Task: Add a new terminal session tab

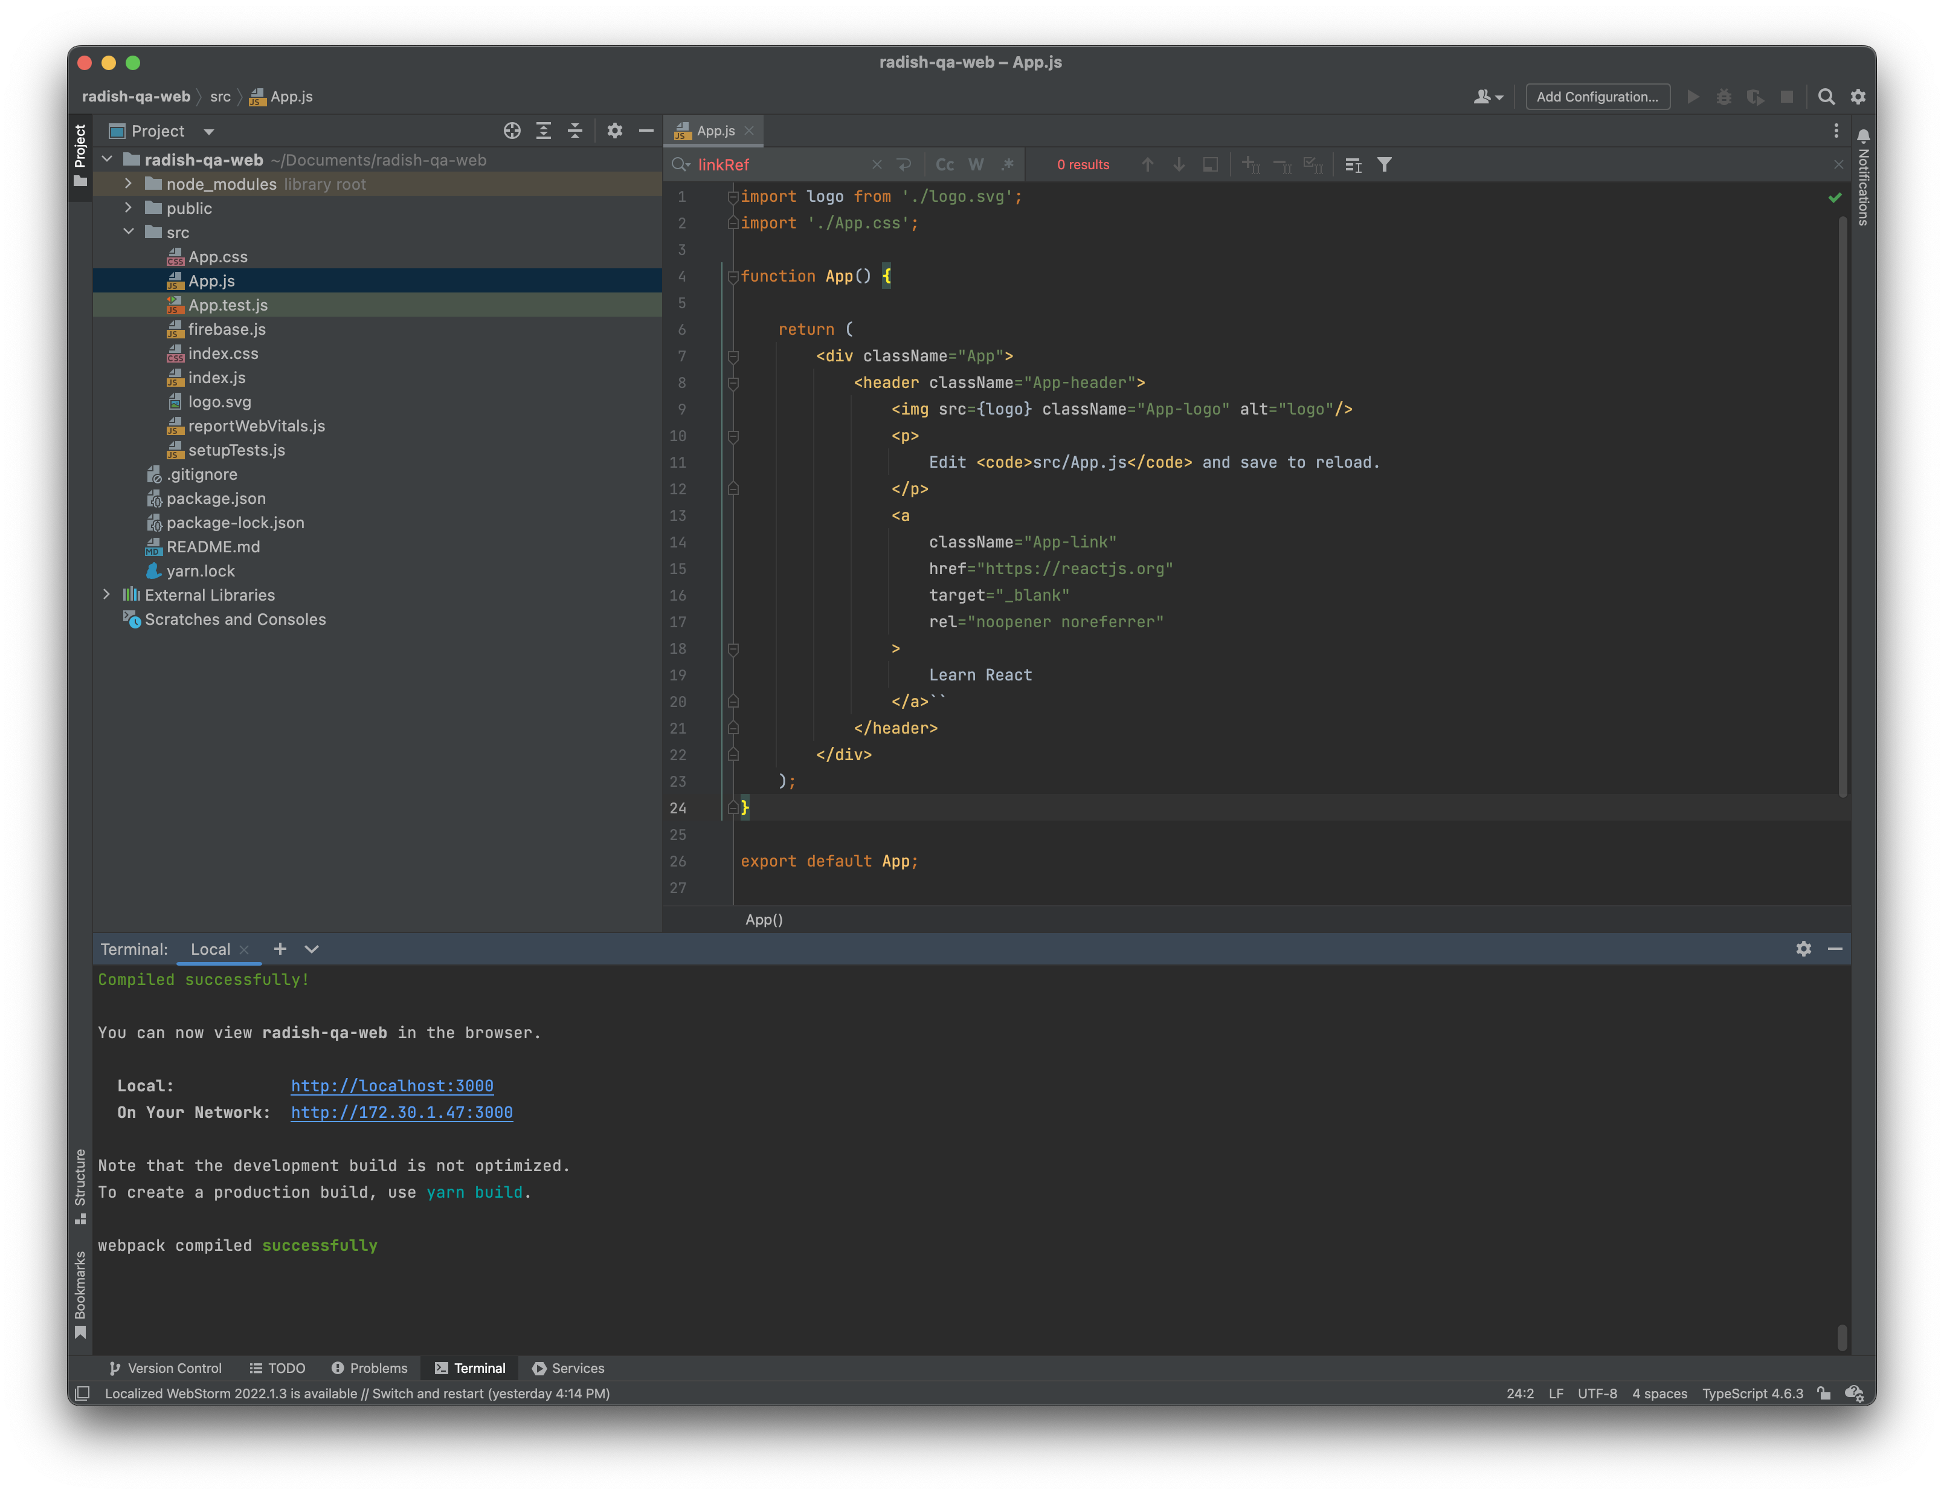Action: (280, 949)
